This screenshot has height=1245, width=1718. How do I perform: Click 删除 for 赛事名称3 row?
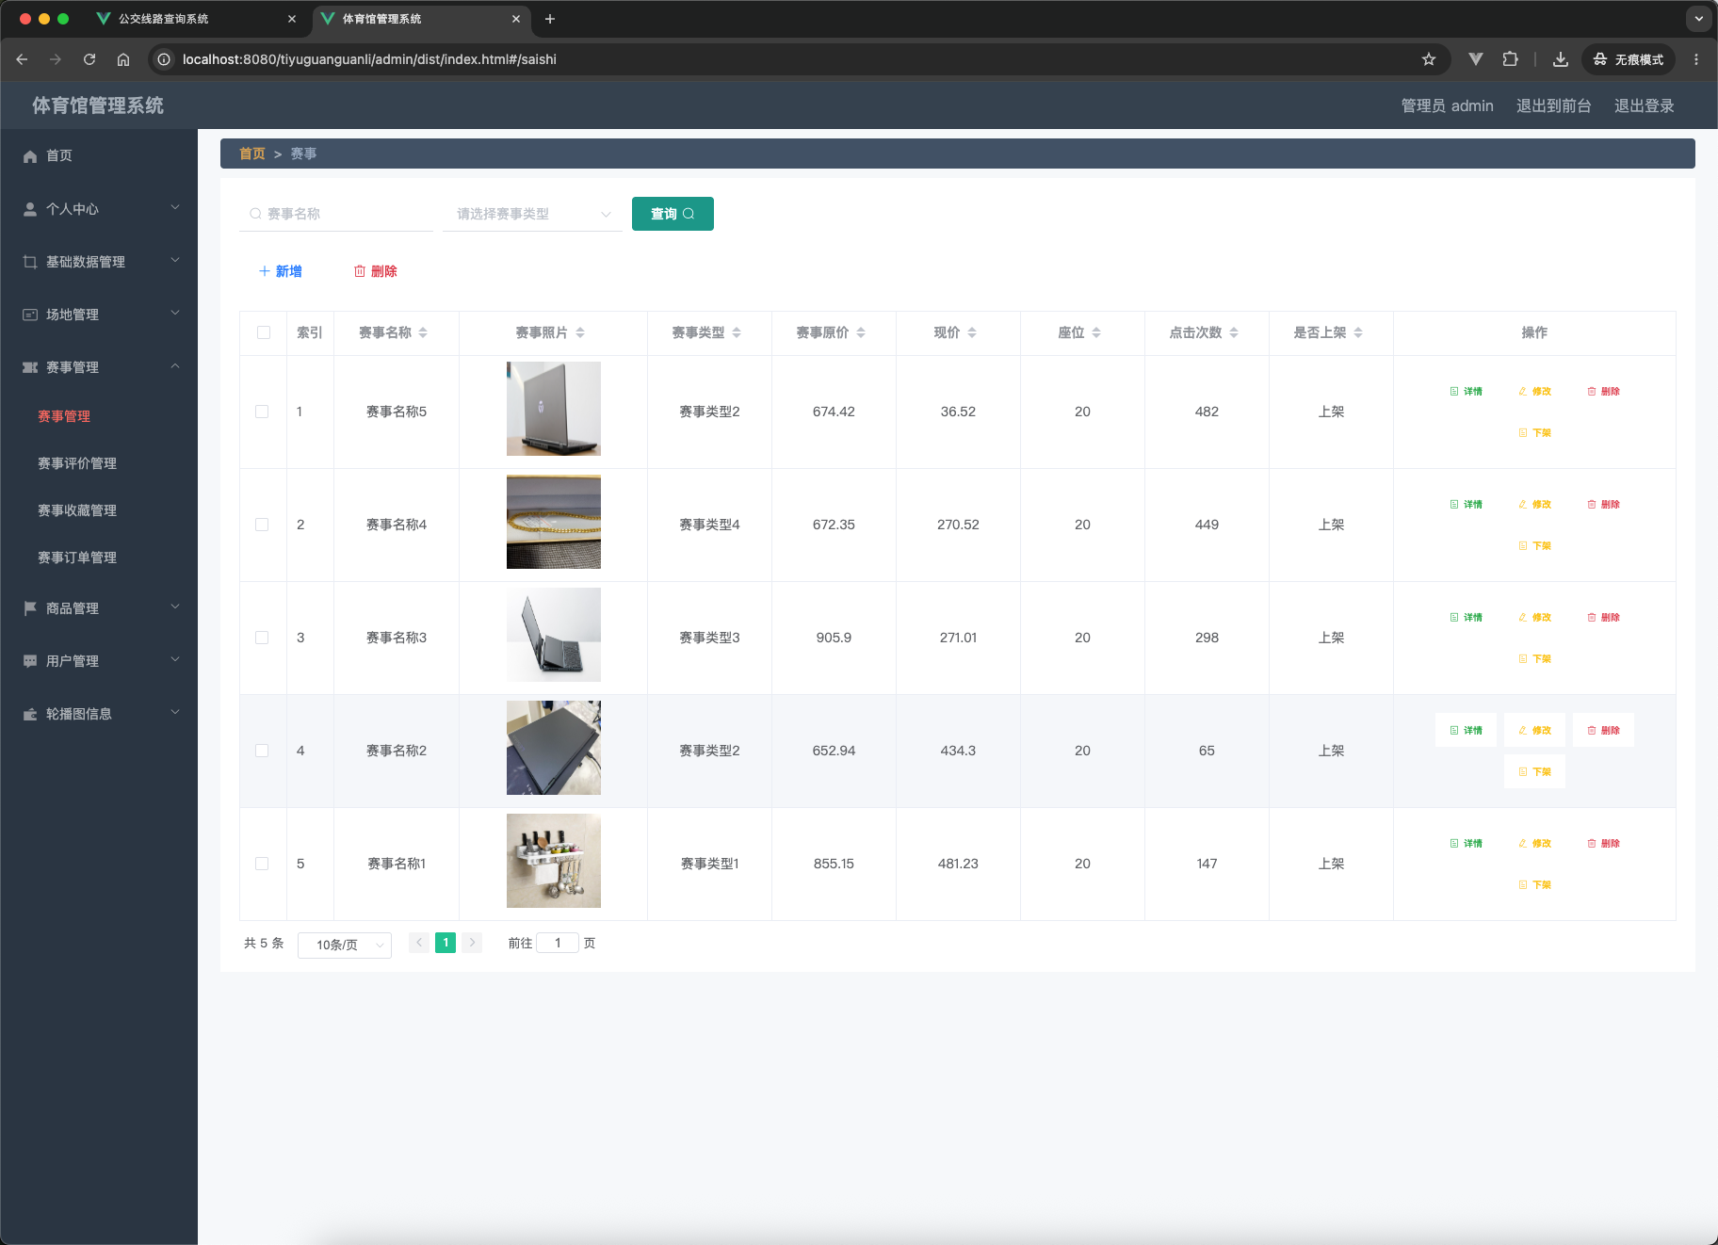pos(1604,617)
